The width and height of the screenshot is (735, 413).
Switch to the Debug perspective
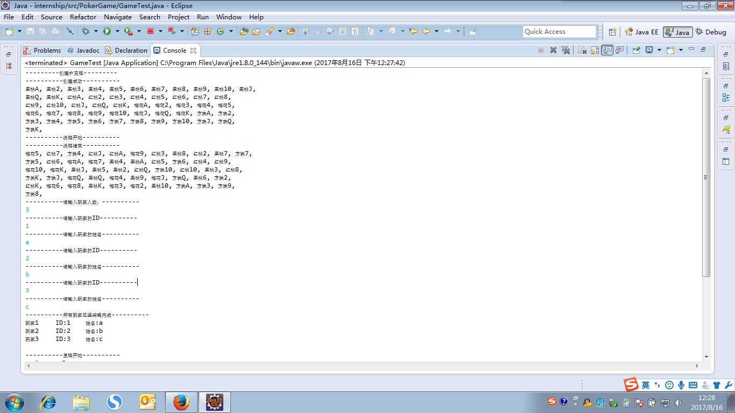tap(711, 32)
